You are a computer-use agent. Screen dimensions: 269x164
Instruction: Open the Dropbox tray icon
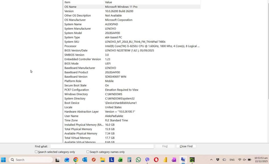pos(218,160)
